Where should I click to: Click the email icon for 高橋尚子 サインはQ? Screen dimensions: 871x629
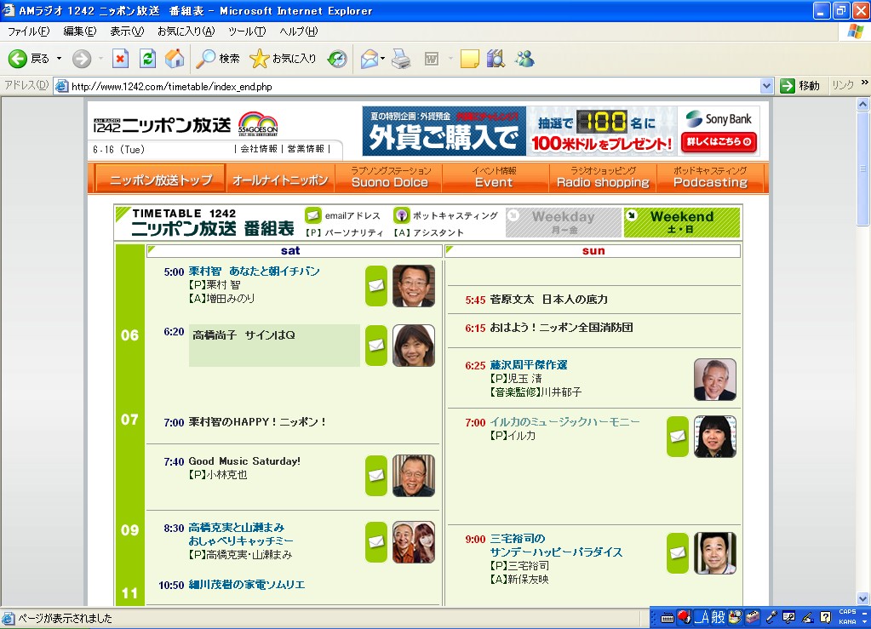click(376, 346)
